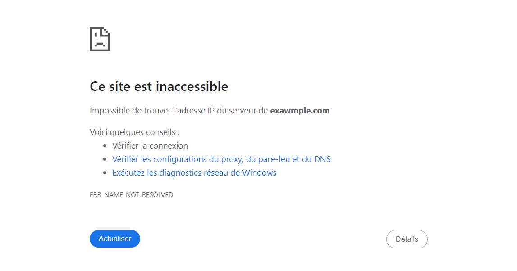Click the sad page error icon

point(100,39)
